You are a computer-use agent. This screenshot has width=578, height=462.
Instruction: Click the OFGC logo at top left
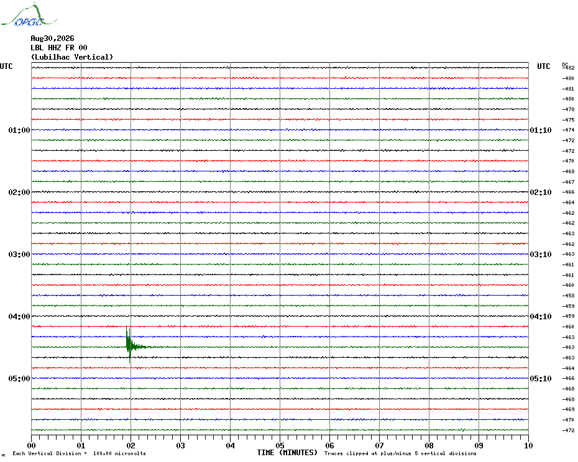coord(29,15)
